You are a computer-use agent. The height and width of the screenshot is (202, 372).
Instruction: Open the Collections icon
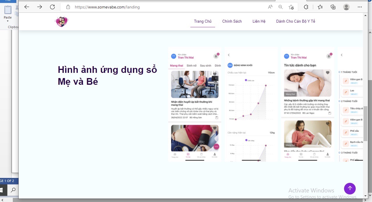click(x=333, y=7)
